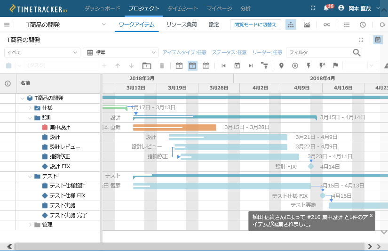Click the filter search magnifier icon
This screenshot has height=251, width=388.
357,52
